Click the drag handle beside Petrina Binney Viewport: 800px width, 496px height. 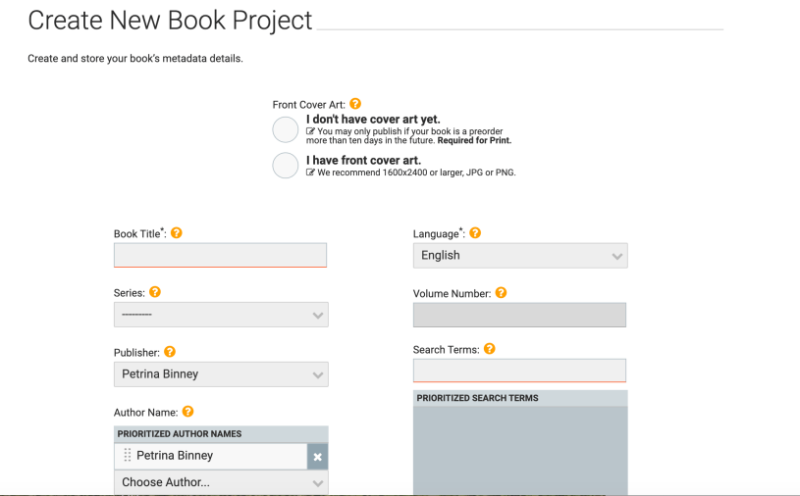(128, 456)
